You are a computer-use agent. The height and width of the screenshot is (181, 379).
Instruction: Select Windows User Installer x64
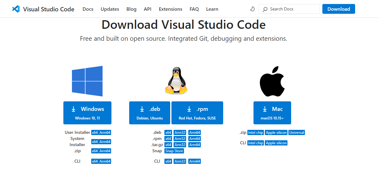(x=95, y=133)
